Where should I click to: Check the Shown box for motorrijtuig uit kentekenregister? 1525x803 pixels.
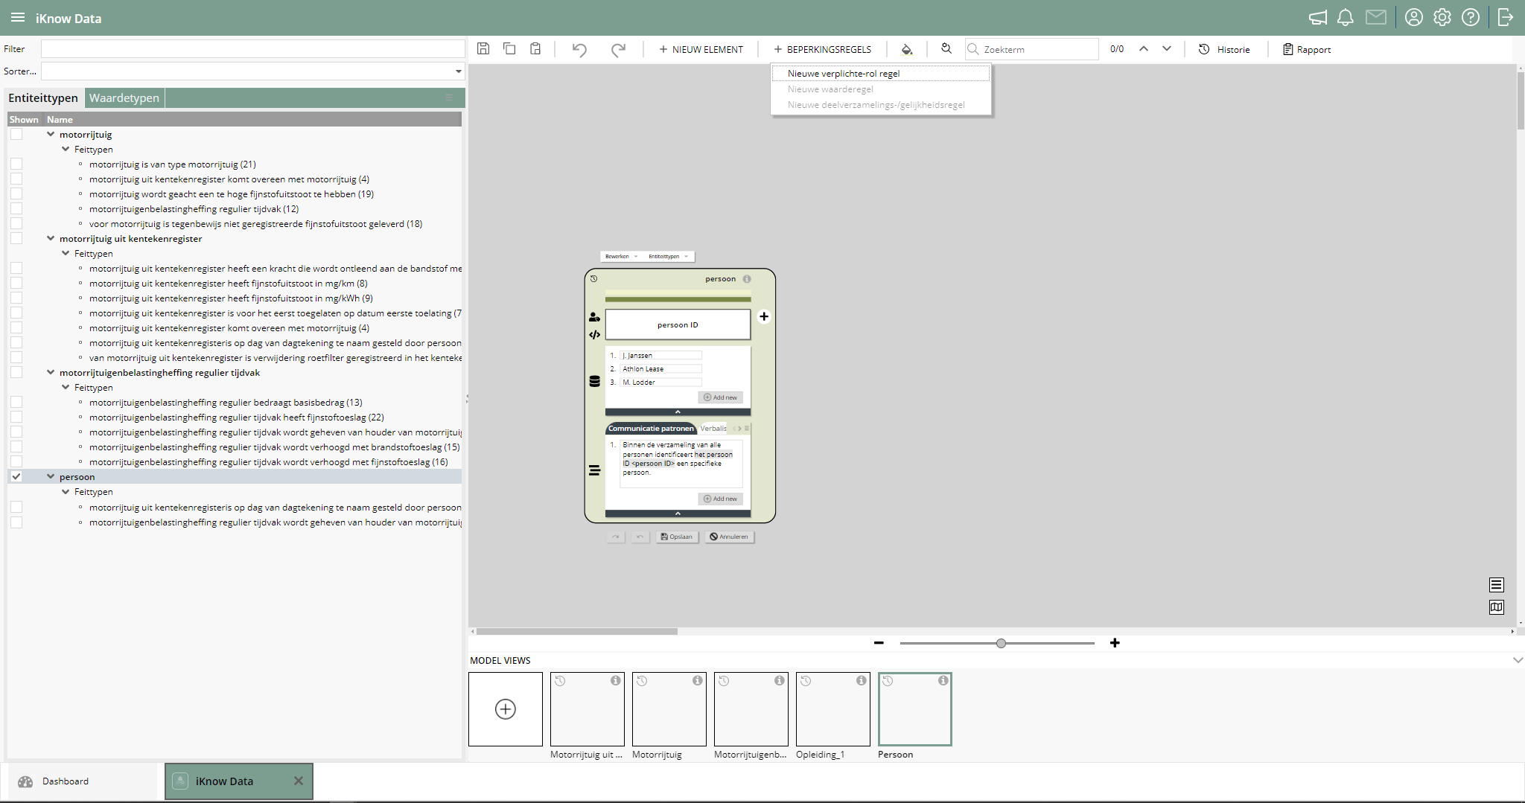[x=16, y=238]
